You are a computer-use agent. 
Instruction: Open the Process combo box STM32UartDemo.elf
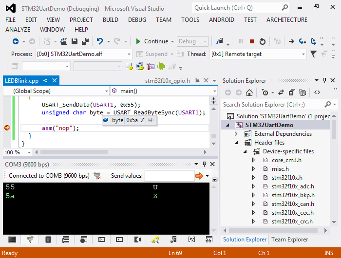click(x=83, y=54)
